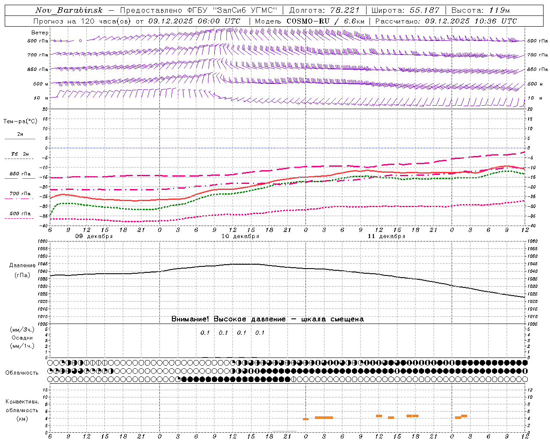Click the 'Td 2м' dew point legend entry
Image resolution: width=550 pixels, height=440 pixels.
tap(20, 154)
